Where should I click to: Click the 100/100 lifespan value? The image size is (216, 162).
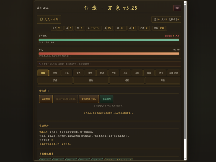tap(176, 50)
